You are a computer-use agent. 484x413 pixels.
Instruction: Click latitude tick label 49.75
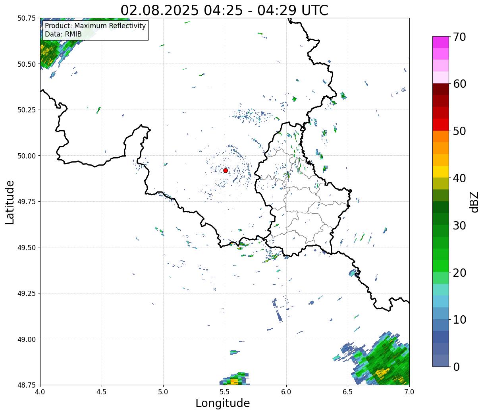tap(27, 201)
